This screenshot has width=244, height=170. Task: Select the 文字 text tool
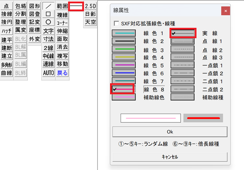coord(48,31)
